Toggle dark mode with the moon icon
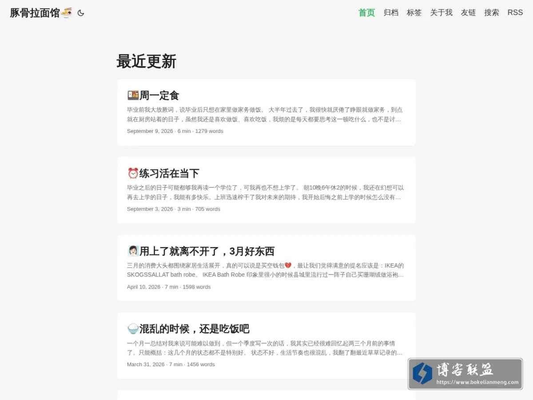 [x=80, y=13]
